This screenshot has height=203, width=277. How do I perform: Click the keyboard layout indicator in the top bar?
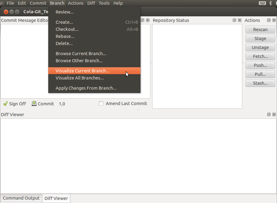pos(262,3)
